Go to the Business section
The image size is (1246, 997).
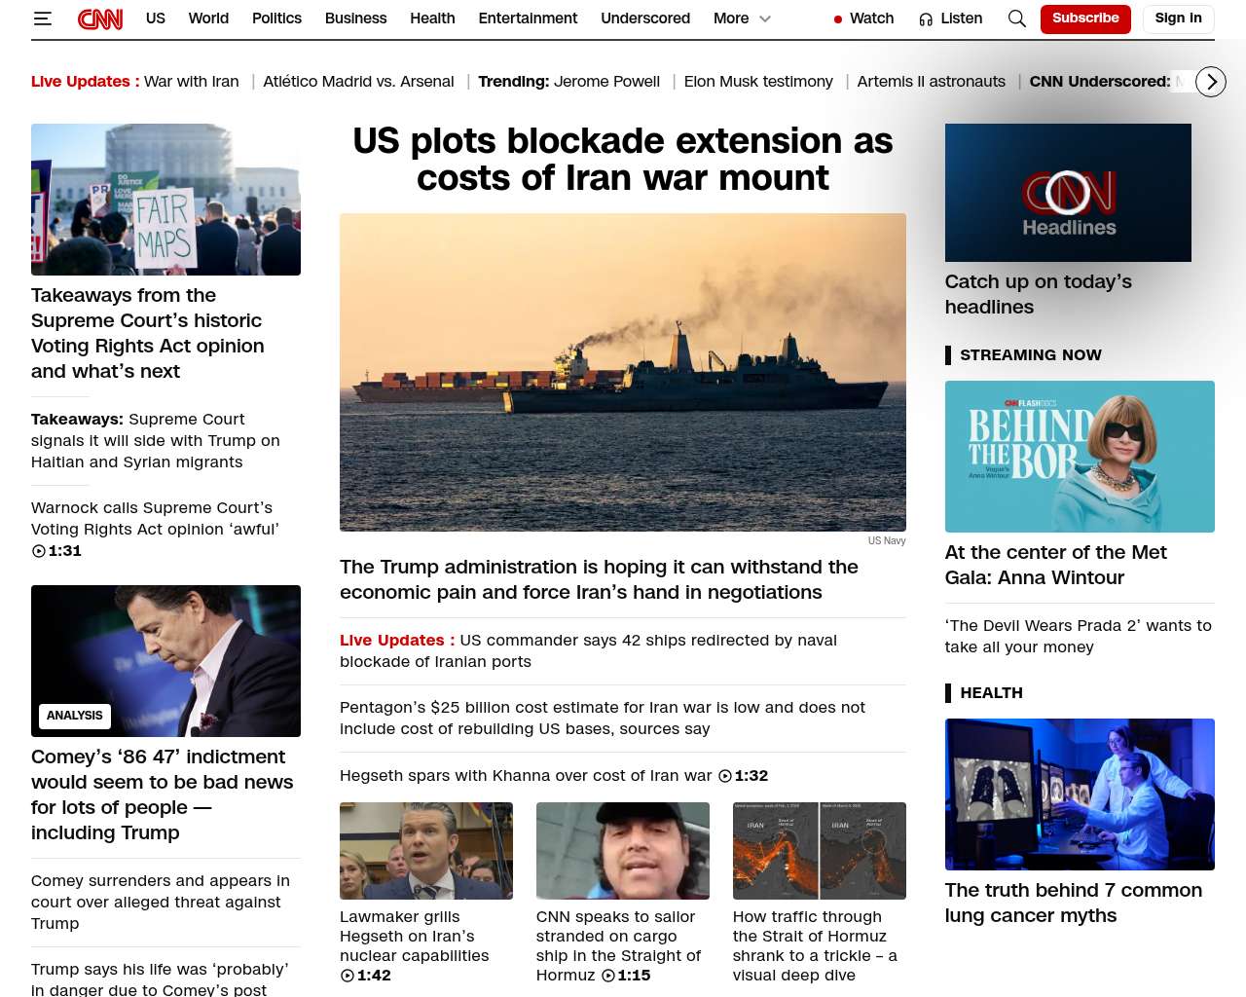coord(355,18)
